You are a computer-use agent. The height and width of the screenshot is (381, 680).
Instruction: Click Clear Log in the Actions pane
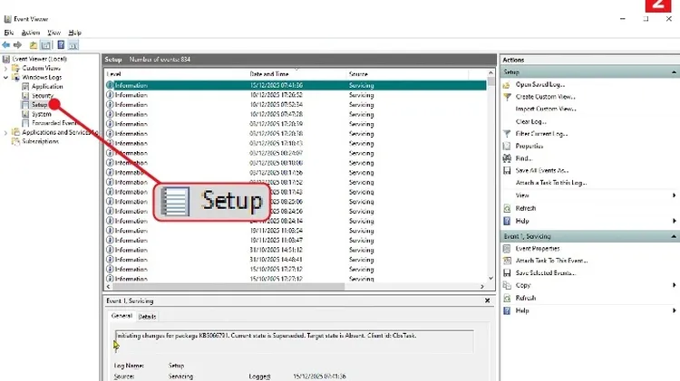coord(529,121)
